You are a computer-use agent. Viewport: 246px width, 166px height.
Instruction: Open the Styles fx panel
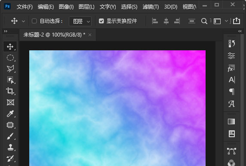(x=231, y=68)
